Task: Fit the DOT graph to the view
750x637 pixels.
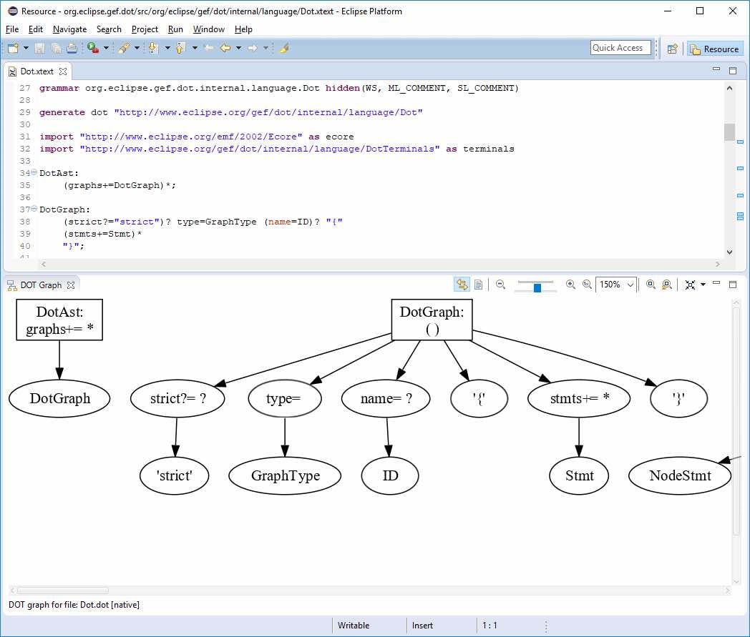Action: pos(691,285)
